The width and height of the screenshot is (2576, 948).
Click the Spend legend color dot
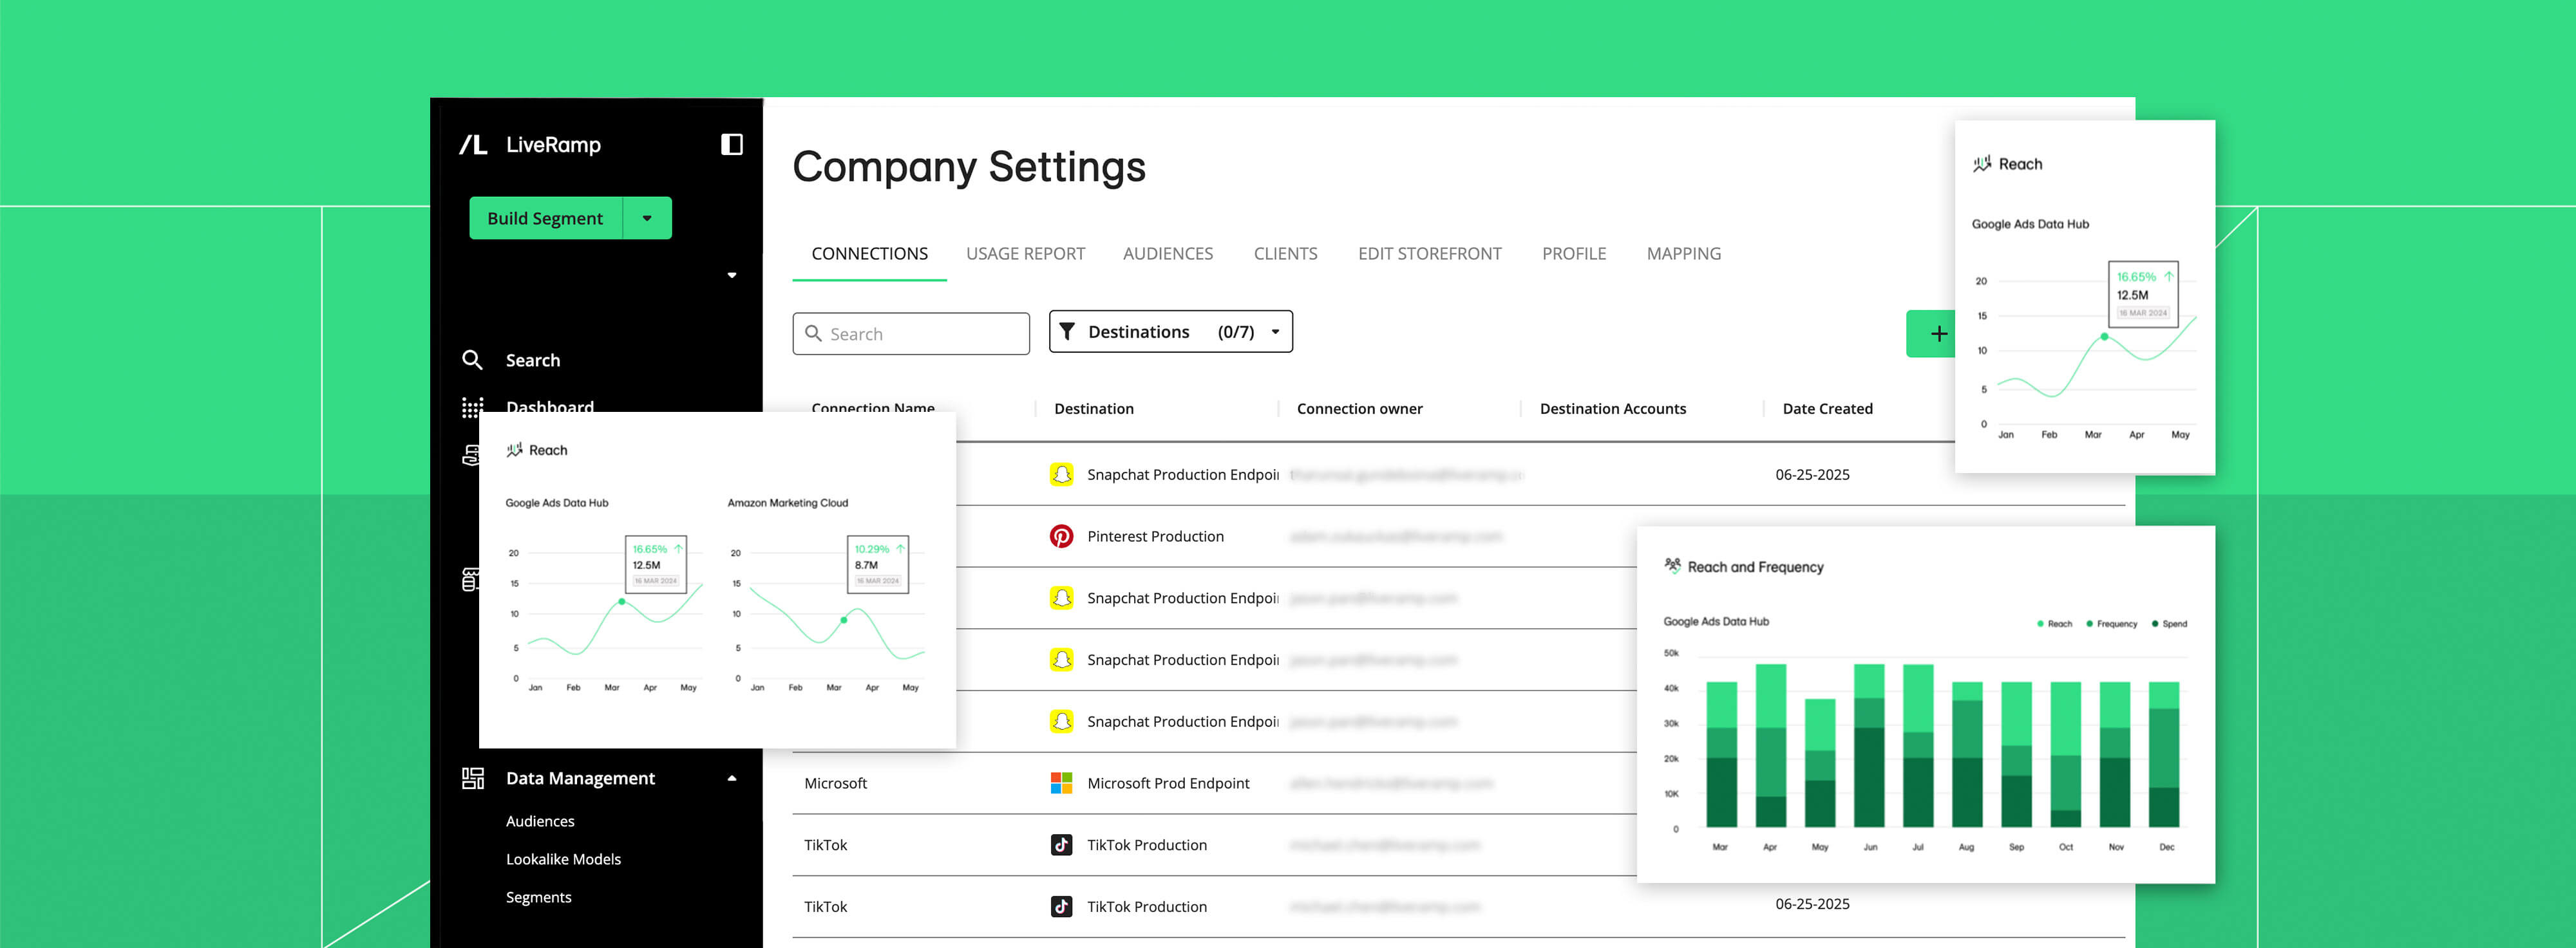2154,624
